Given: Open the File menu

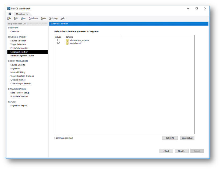Looking at the screenshot, I should click(x=9, y=18).
